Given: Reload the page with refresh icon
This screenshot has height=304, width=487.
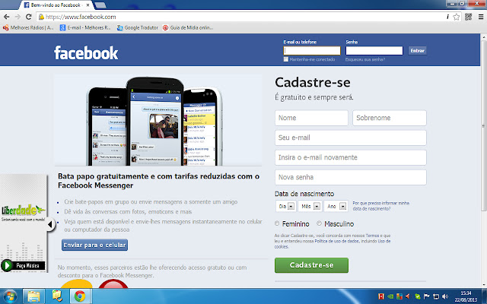Looking at the screenshot, I should coord(29,17).
